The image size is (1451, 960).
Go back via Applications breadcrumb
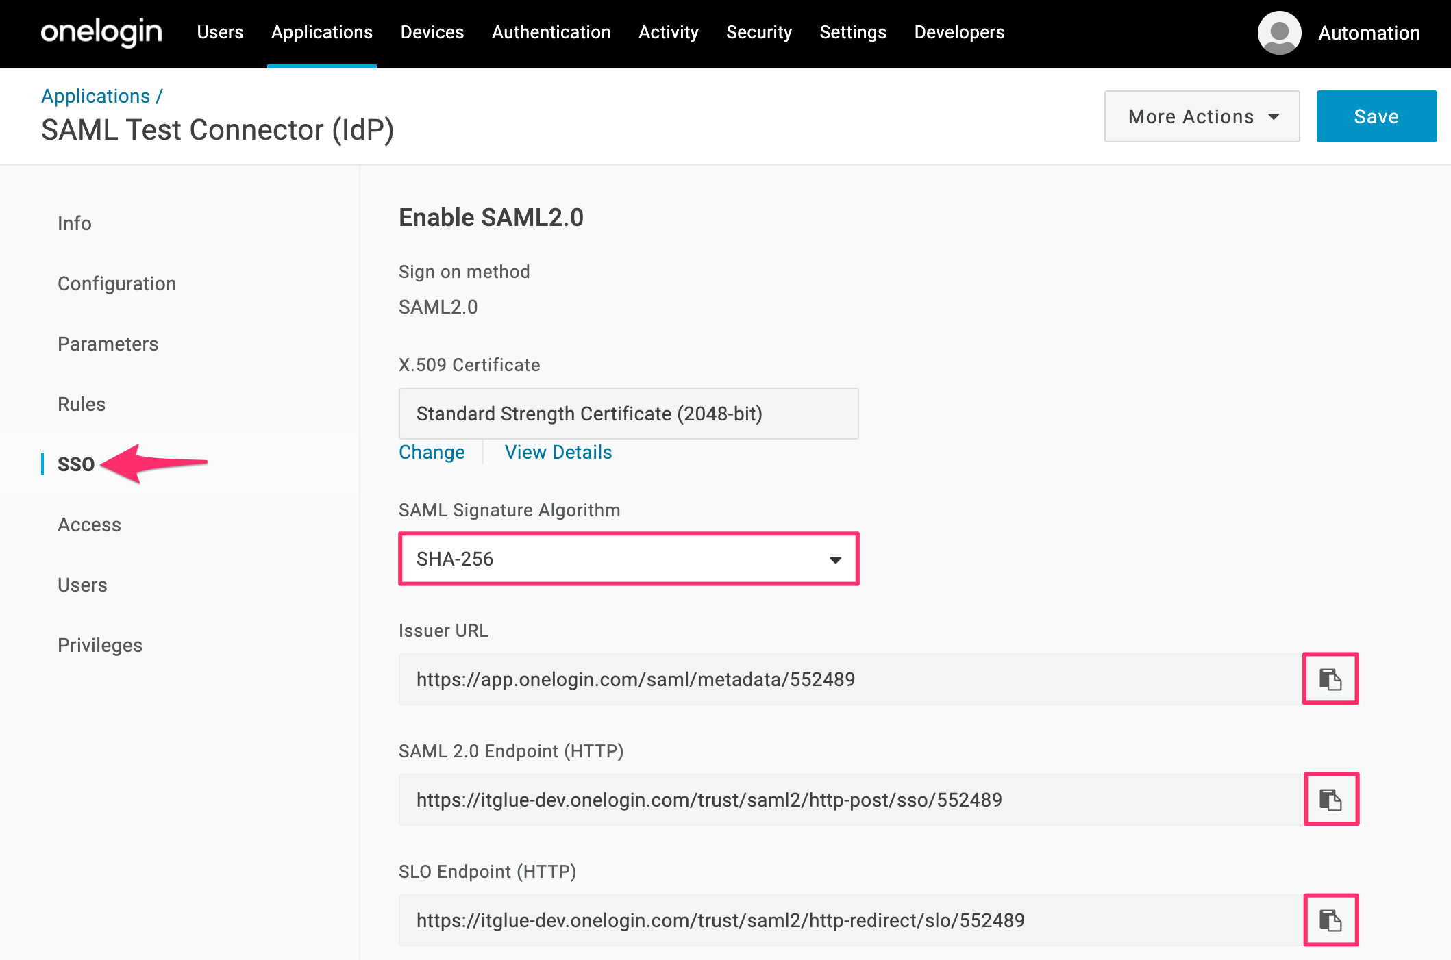tap(95, 96)
